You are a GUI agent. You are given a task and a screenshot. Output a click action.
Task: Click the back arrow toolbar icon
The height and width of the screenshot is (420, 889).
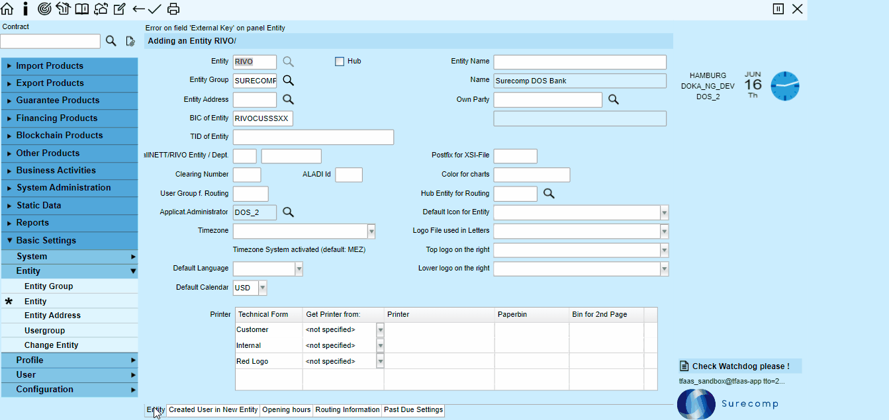click(138, 9)
